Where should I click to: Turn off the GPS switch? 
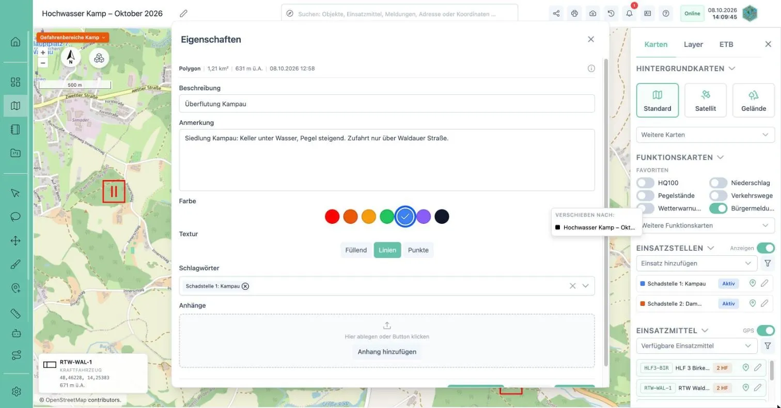[x=766, y=330]
